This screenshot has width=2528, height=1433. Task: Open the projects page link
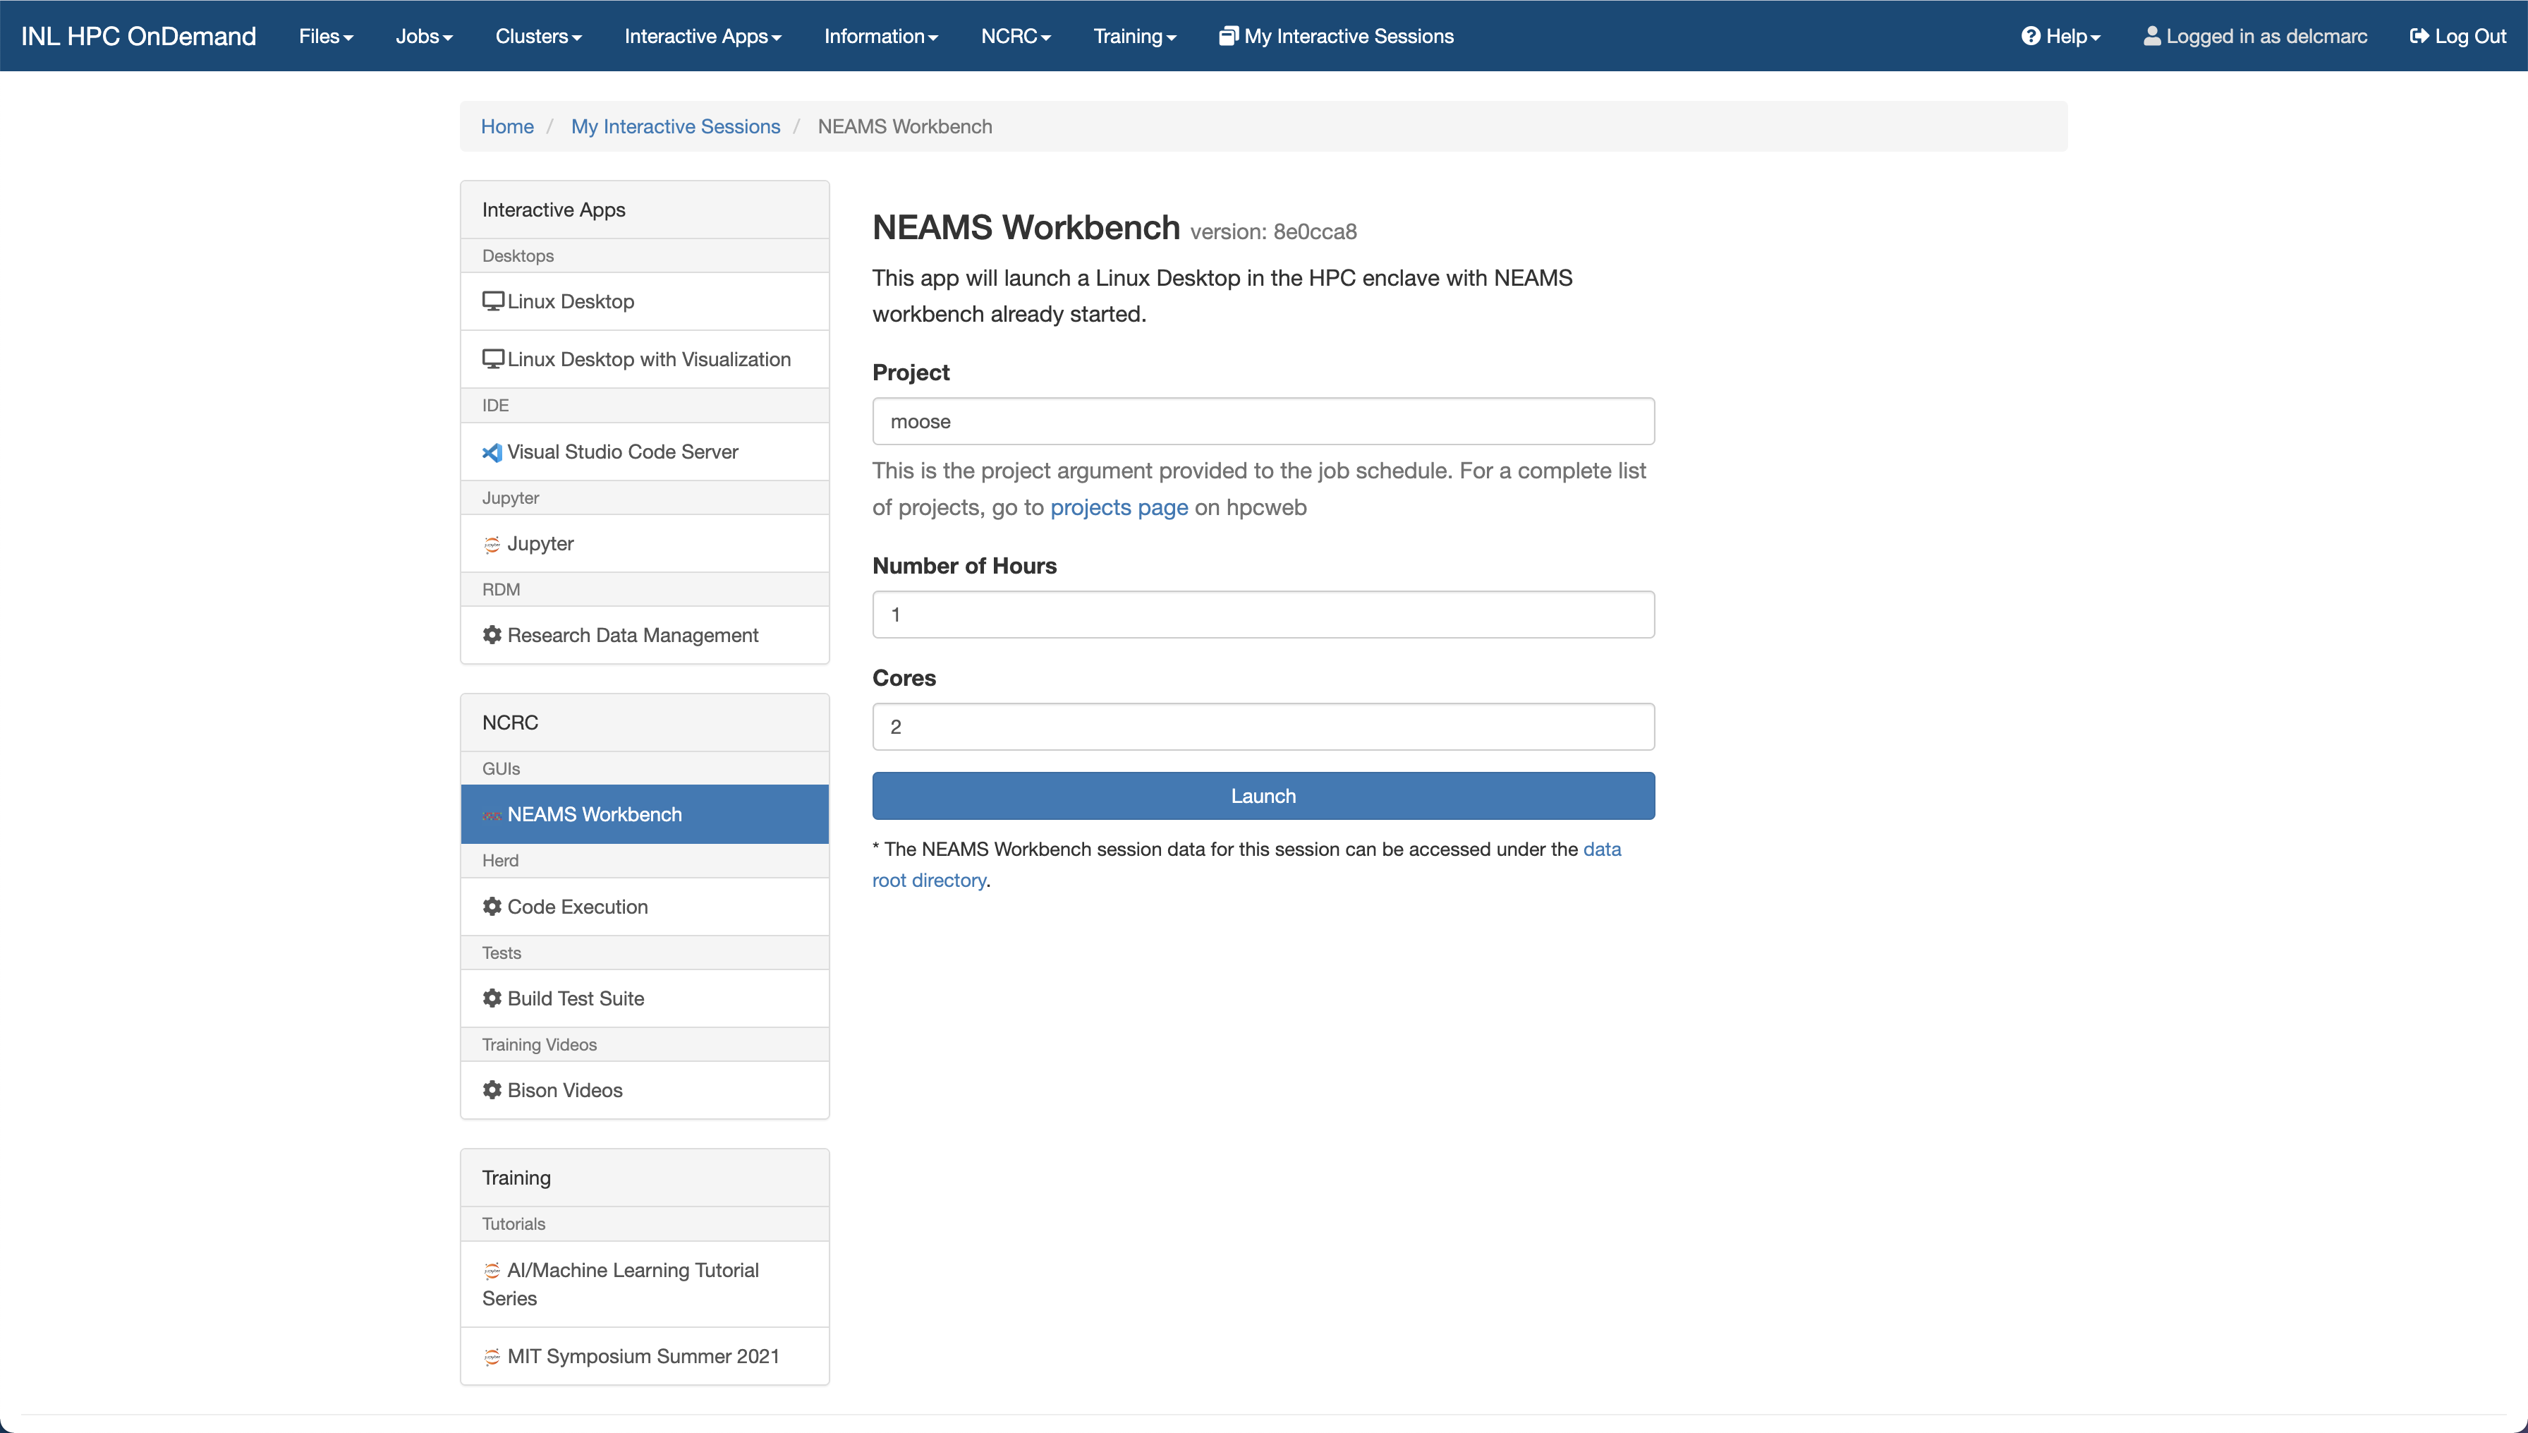click(1119, 507)
